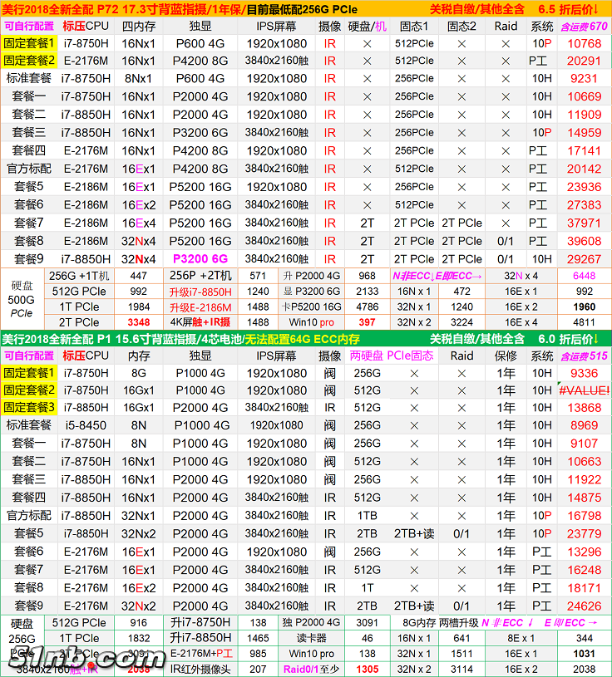Click the 1TB hard drive cell
The width and height of the screenshot is (612, 677).
367,515
